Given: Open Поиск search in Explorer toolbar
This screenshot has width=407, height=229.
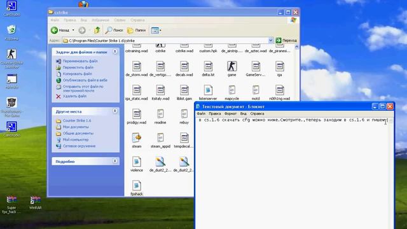Looking at the screenshot, I should [114, 31].
